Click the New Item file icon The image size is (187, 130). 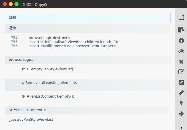181,17
